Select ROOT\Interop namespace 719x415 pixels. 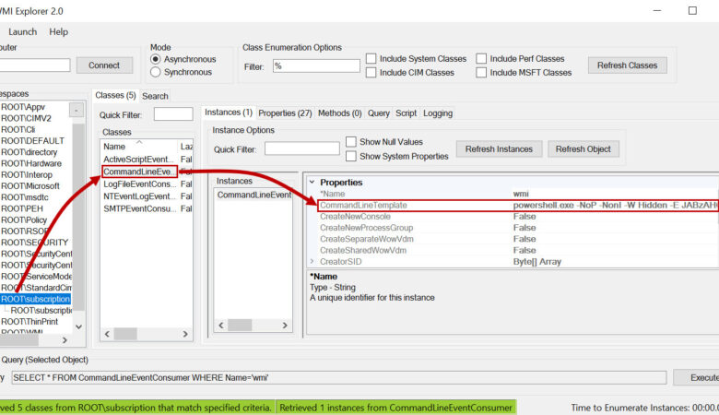(x=27, y=174)
